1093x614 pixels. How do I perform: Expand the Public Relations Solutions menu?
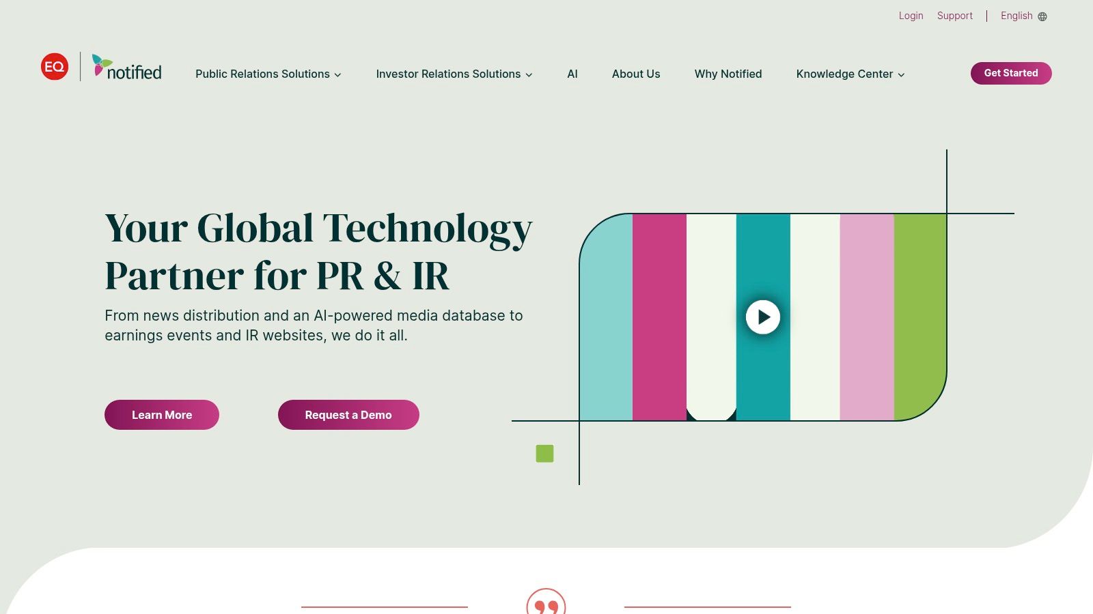pos(268,74)
